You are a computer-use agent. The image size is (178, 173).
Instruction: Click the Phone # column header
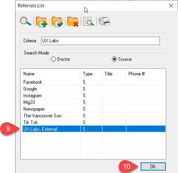(x=146, y=74)
